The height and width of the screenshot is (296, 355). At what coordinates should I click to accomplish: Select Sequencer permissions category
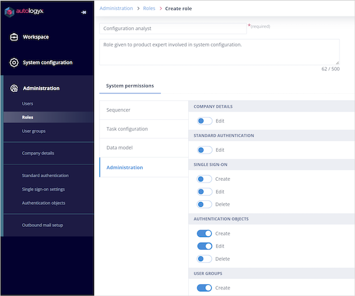pyautogui.click(x=144, y=110)
